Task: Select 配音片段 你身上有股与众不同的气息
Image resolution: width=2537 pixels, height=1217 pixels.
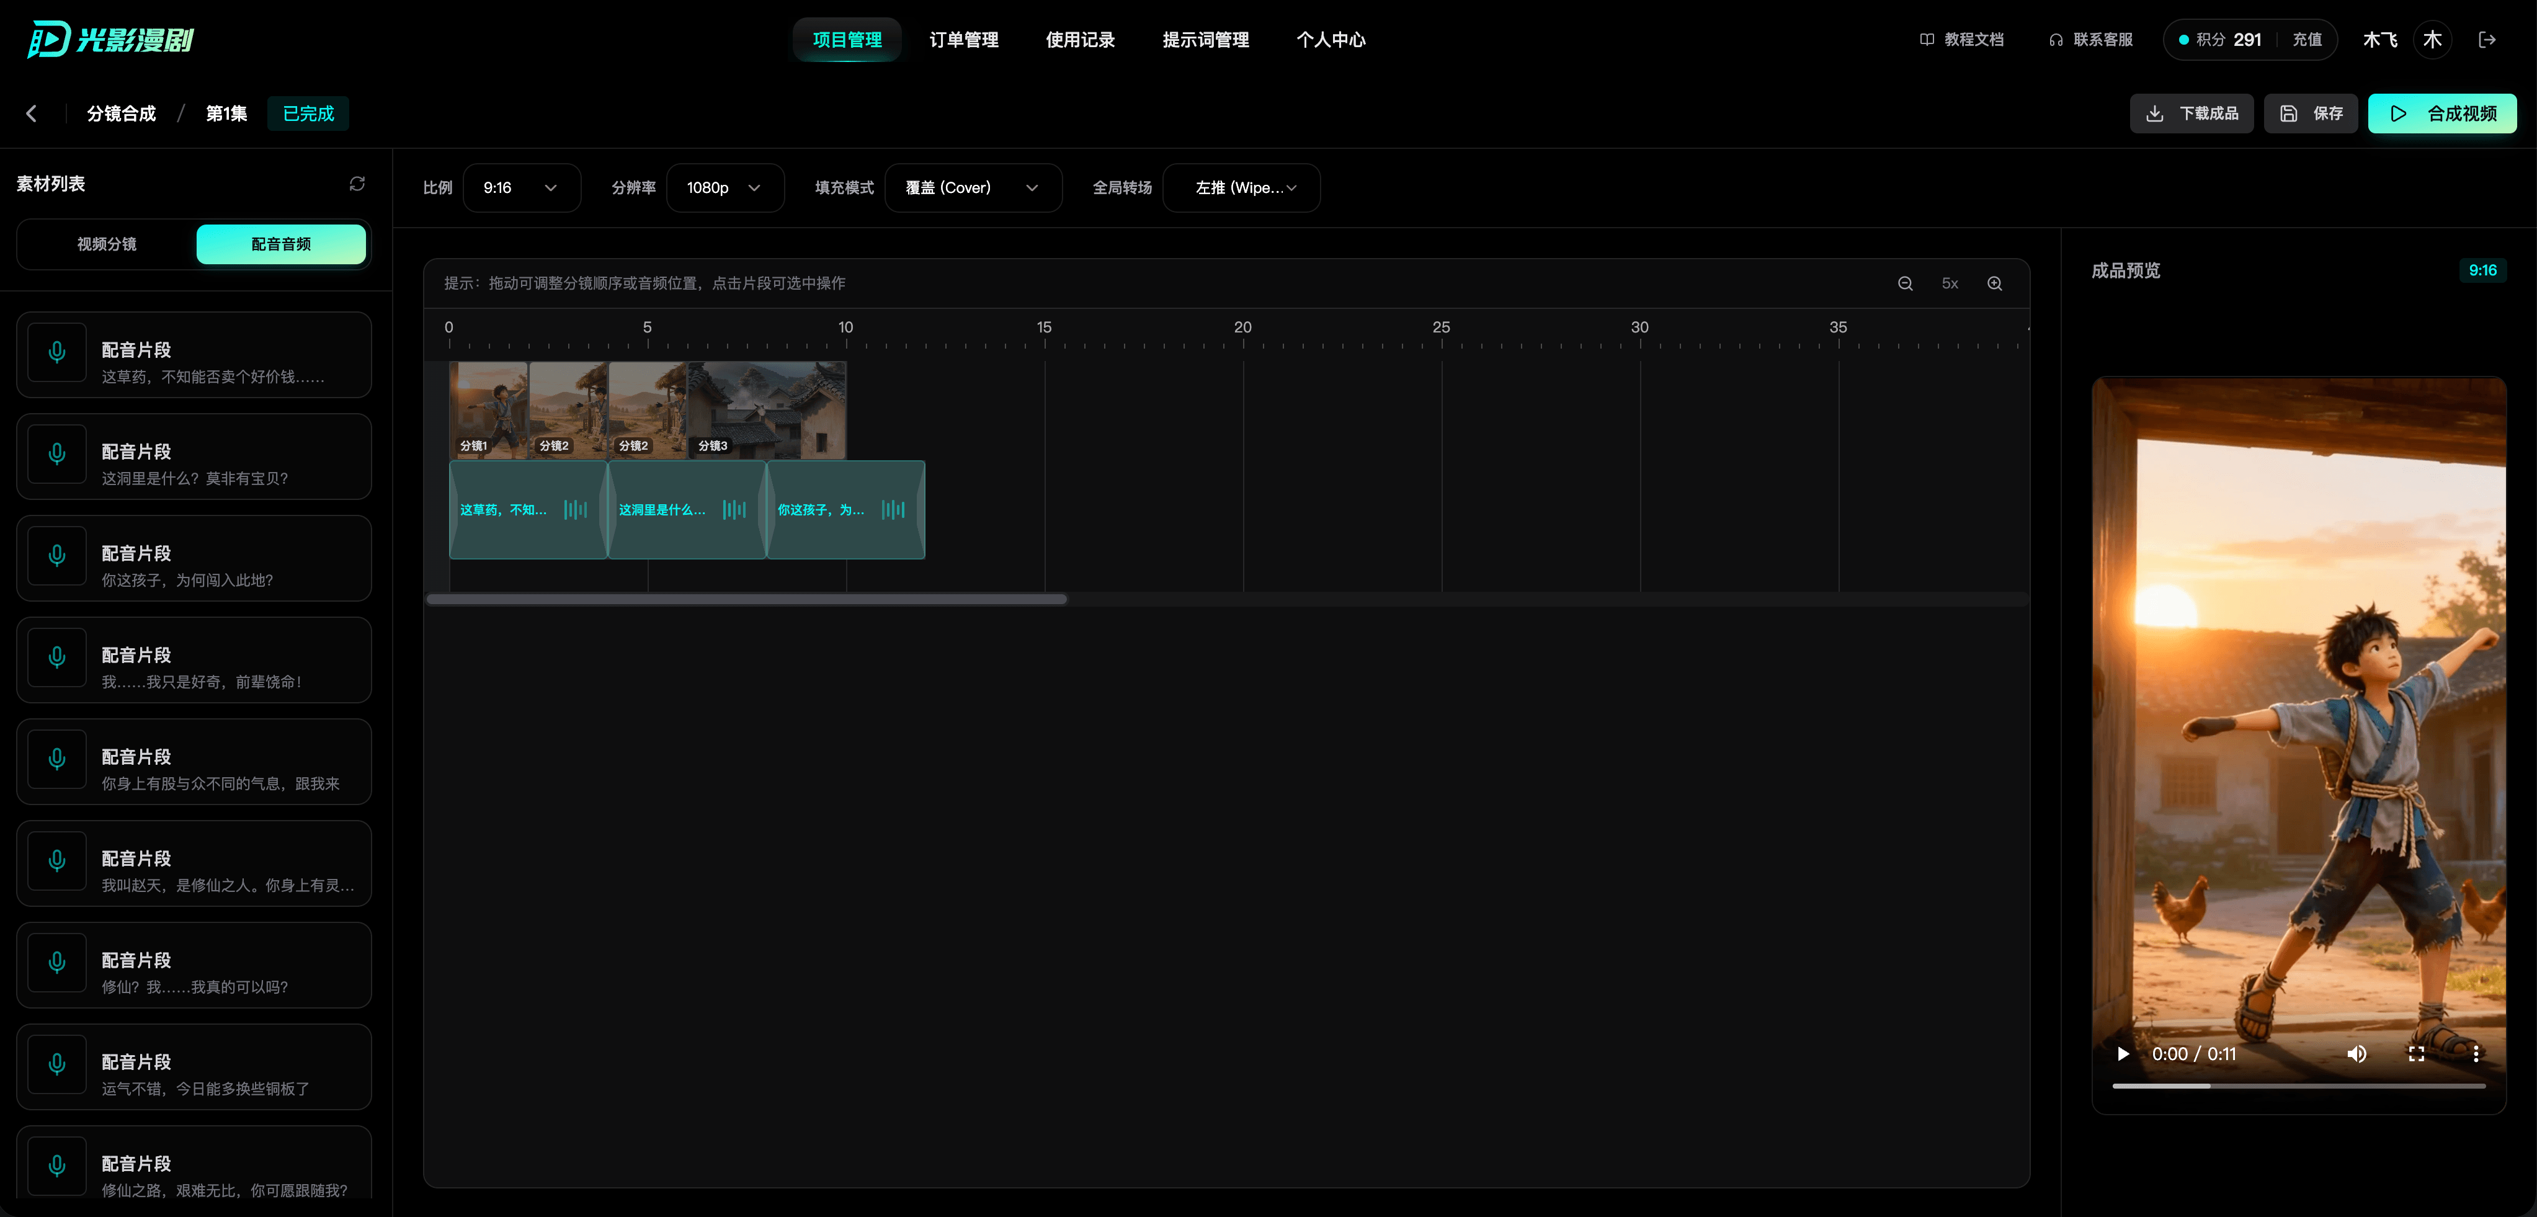Action: pos(194,761)
